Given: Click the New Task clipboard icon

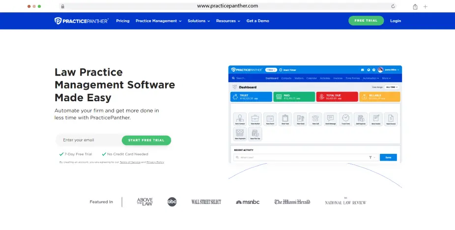Looking at the screenshot, I should (285, 119).
